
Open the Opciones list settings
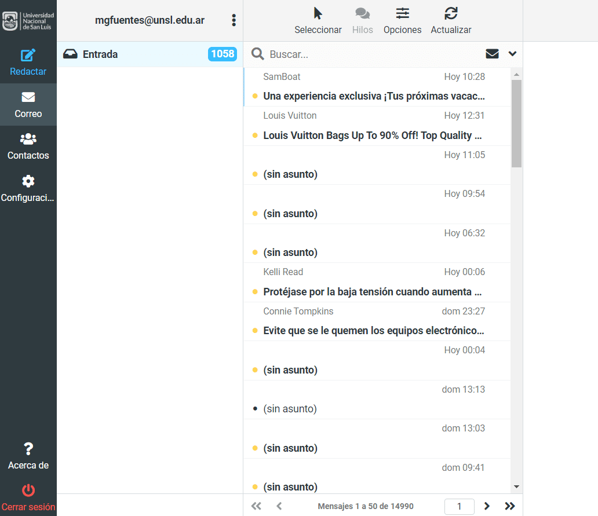pos(402,21)
